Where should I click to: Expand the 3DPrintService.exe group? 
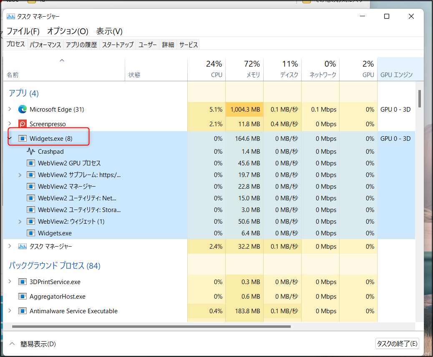click(x=10, y=282)
